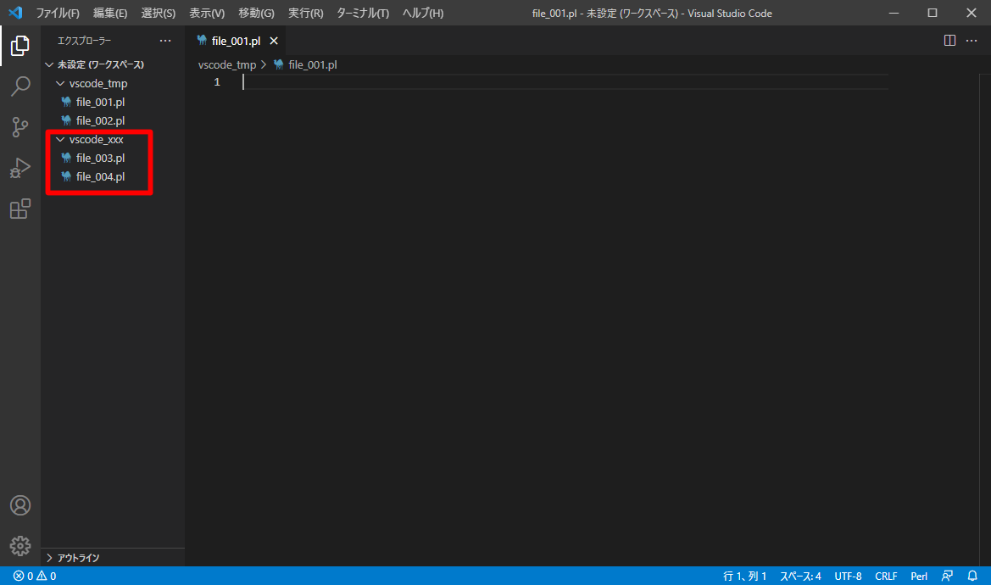Screen dimensions: 991x585
Task: Open file_003.pl in the explorer tree
Action: [x=113, y=158]
